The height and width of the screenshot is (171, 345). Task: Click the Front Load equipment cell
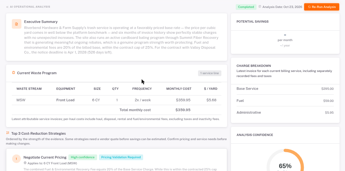click(65, 100)
